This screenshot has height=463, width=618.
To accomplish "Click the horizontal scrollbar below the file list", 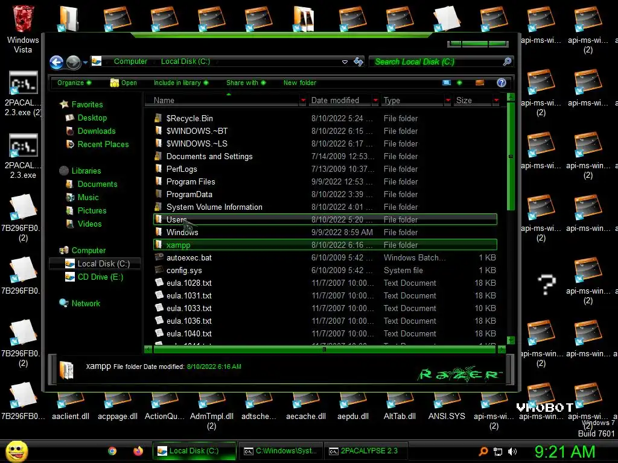I will tap(324, 349).
